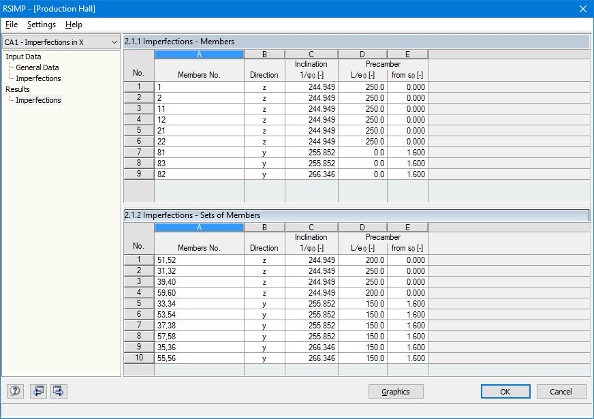594x419 pixels.
Task: Open the CA1 - Imperfections in X dropdown
Action: click(61, 42)
